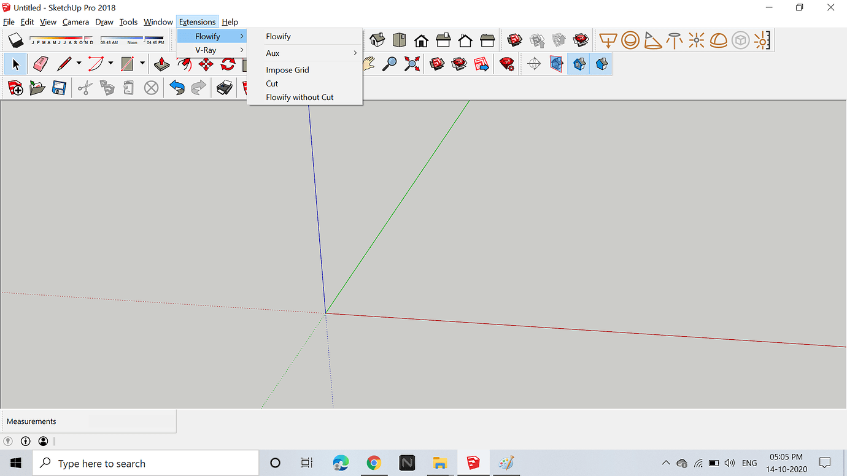
Task: Open the Camera menu
Action: coord(75,21)
